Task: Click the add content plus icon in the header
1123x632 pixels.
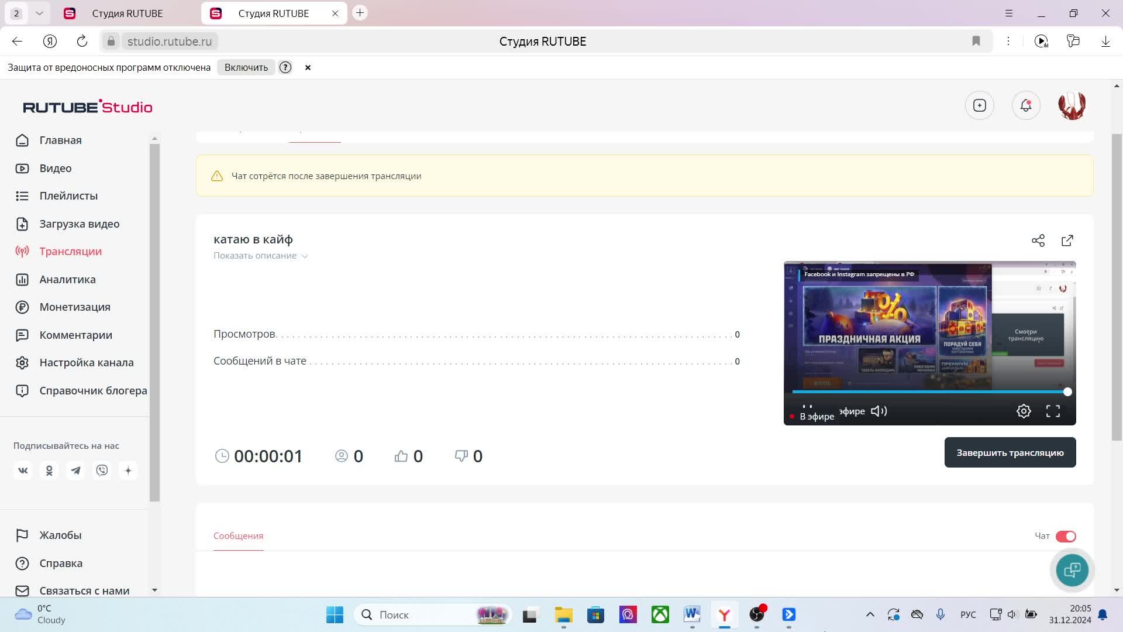Action: (x=979, y=105)
